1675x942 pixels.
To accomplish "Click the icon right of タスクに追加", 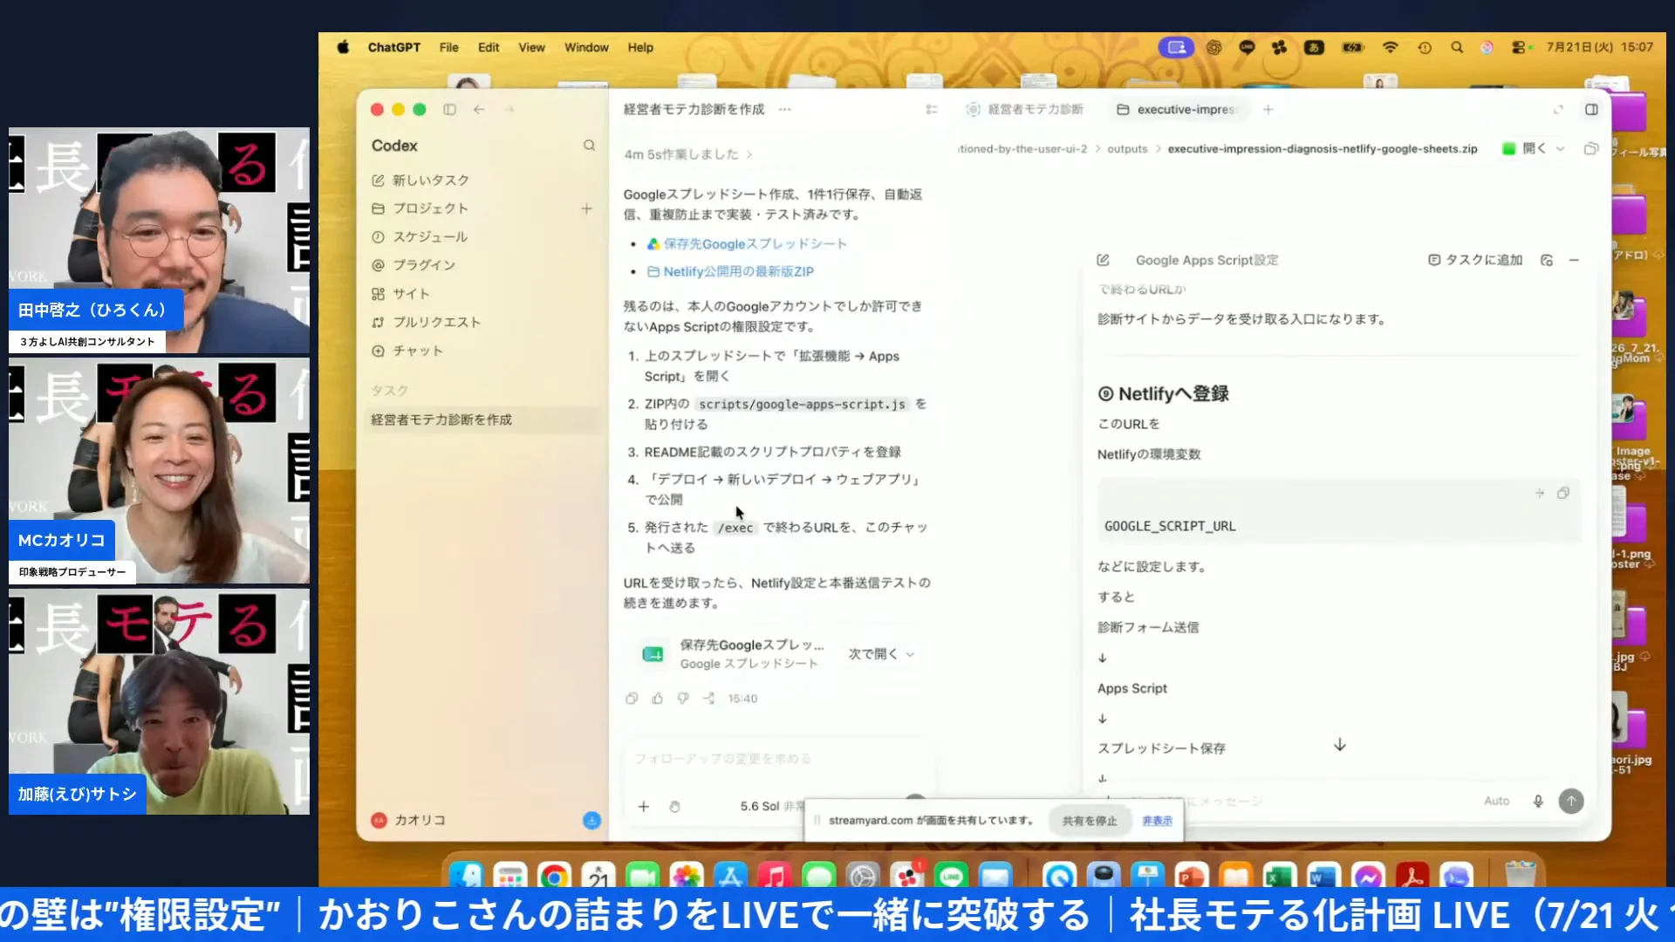I will pos(1547,260).
